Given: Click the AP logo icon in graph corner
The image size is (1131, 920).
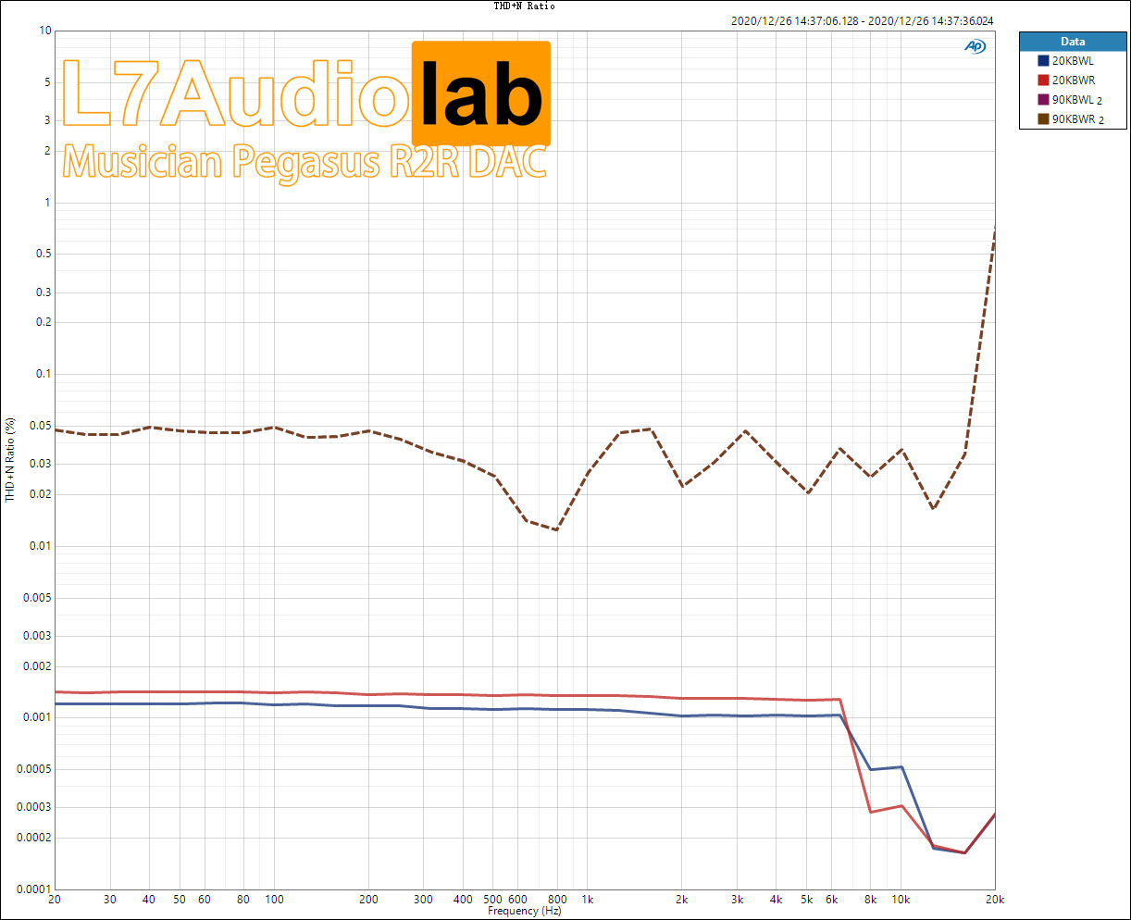Looking at the screenshot, I should click(x=975, y=46).
